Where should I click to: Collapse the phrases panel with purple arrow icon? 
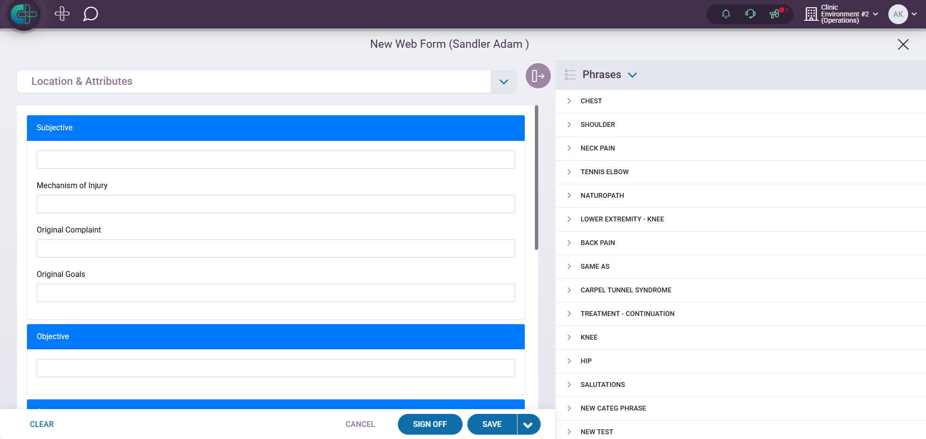[x=538, y=76]
